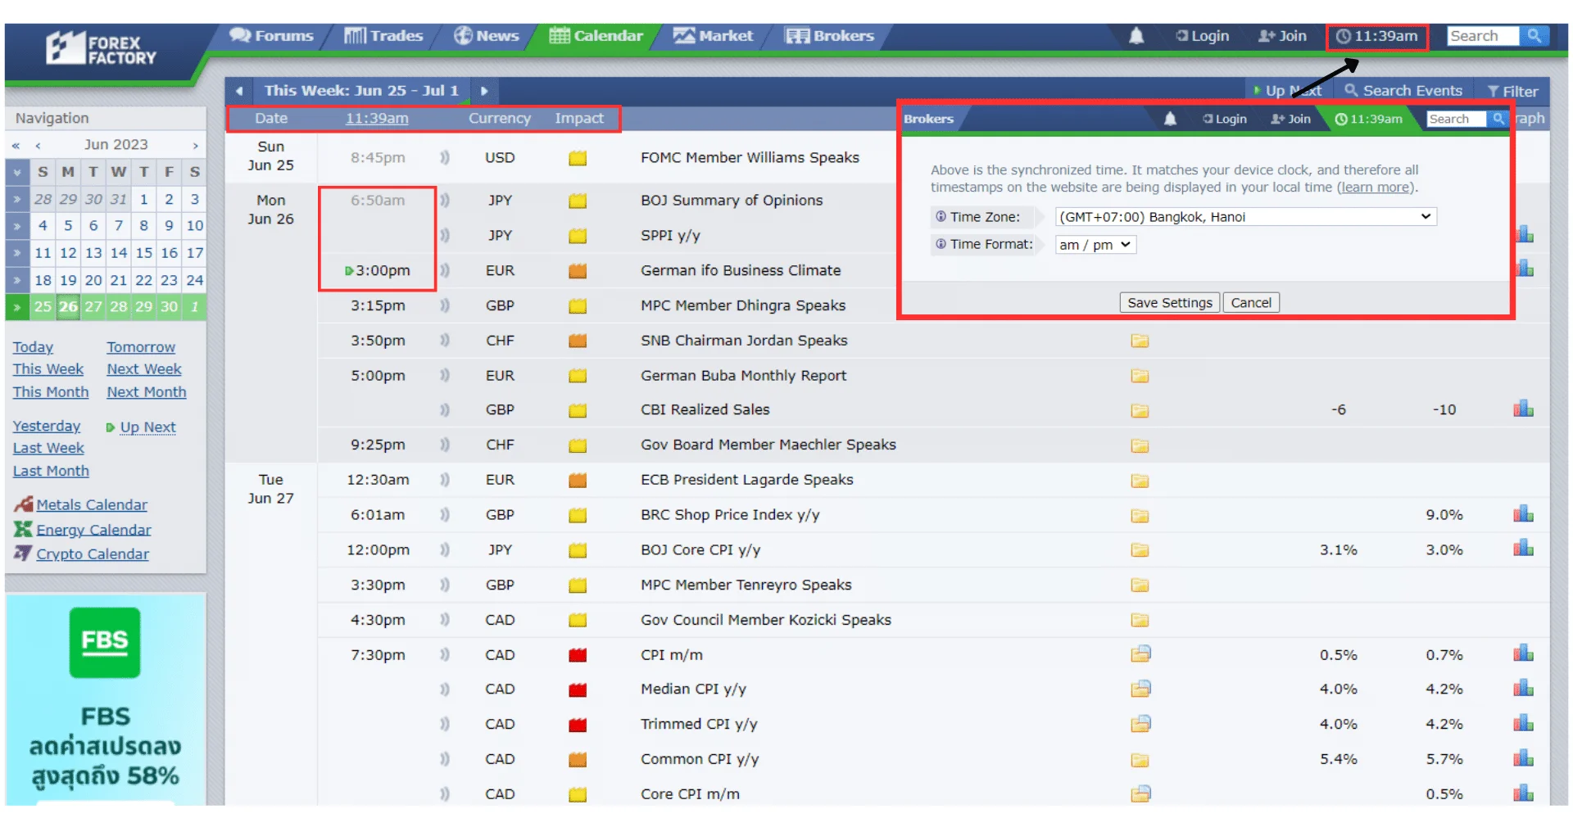Toggle sound alert for BRC Shop Price Index

pyautogui.click(x=445, y=515)
